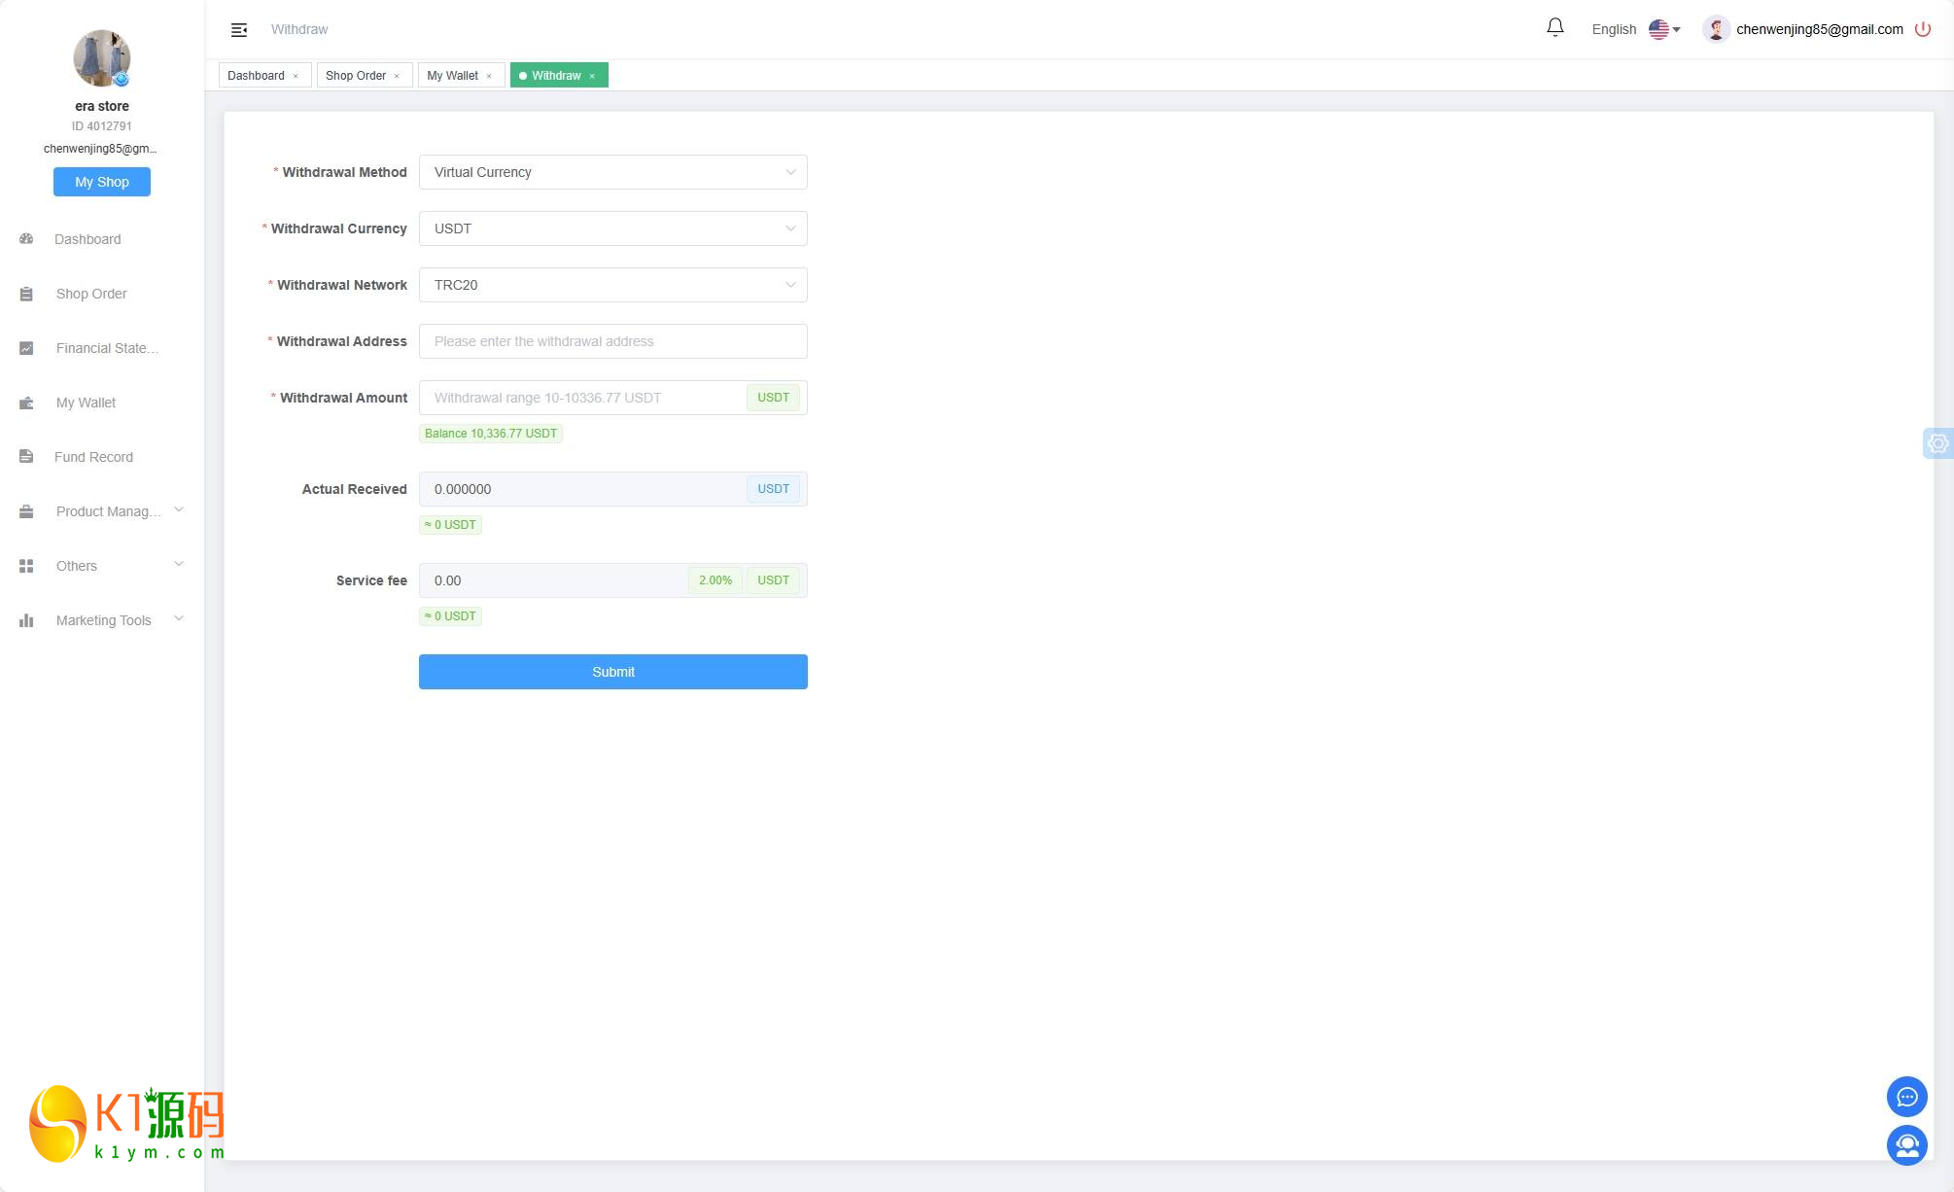
Task: Open settings gear on right edge
Action: click(x=1937, y=443)
